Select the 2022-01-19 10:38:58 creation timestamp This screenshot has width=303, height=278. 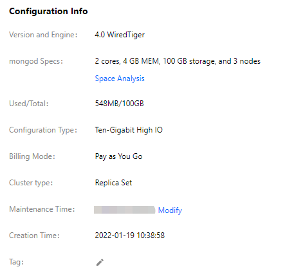click(130, 236)
